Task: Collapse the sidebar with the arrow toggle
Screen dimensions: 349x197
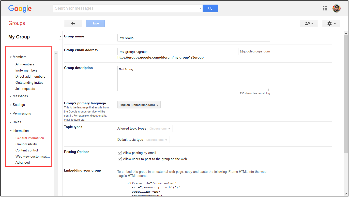Action: pyautogui.click(x=60, y=36)
